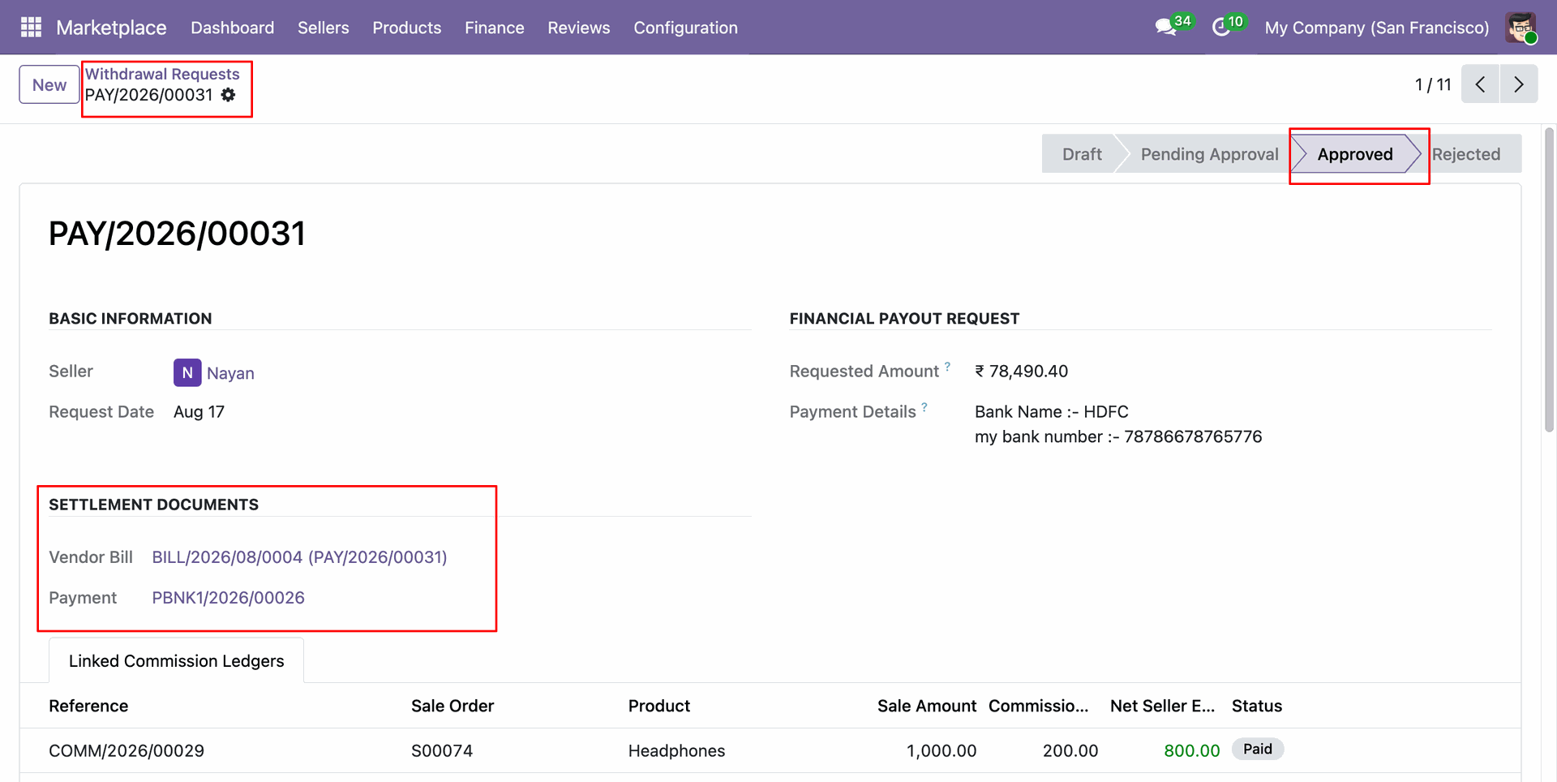1557x782 pixels.
Task: Open the Dashboard menu
Action: coord(232,28)
